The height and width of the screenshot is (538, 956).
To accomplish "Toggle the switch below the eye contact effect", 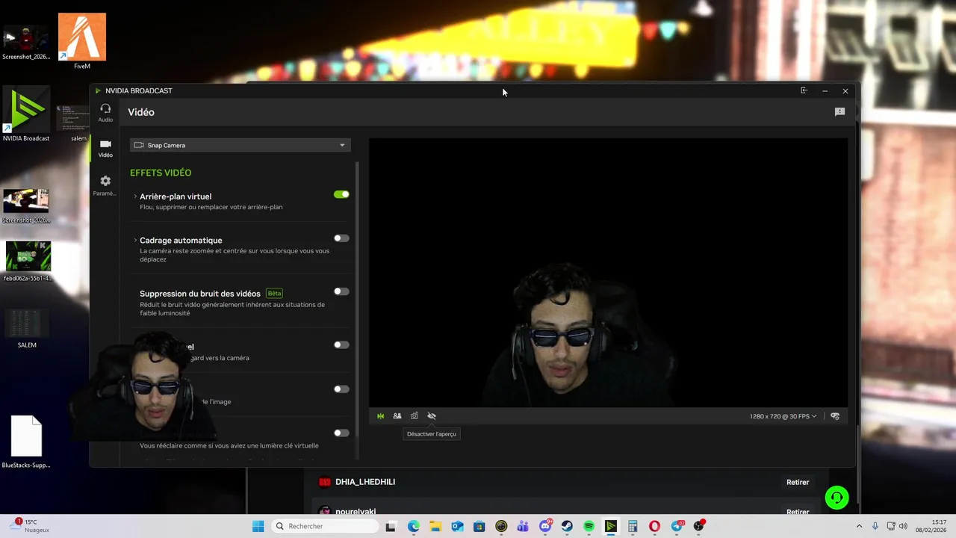I will pyautogui.click(x=341, y=389).
